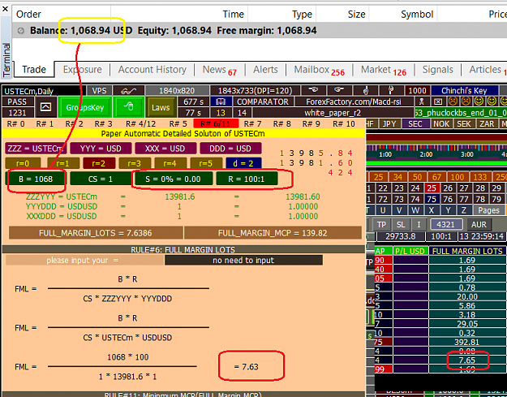The image size is (507, 397).
Task: Click the circle icon next to Balance
Action: click(21, 31)
